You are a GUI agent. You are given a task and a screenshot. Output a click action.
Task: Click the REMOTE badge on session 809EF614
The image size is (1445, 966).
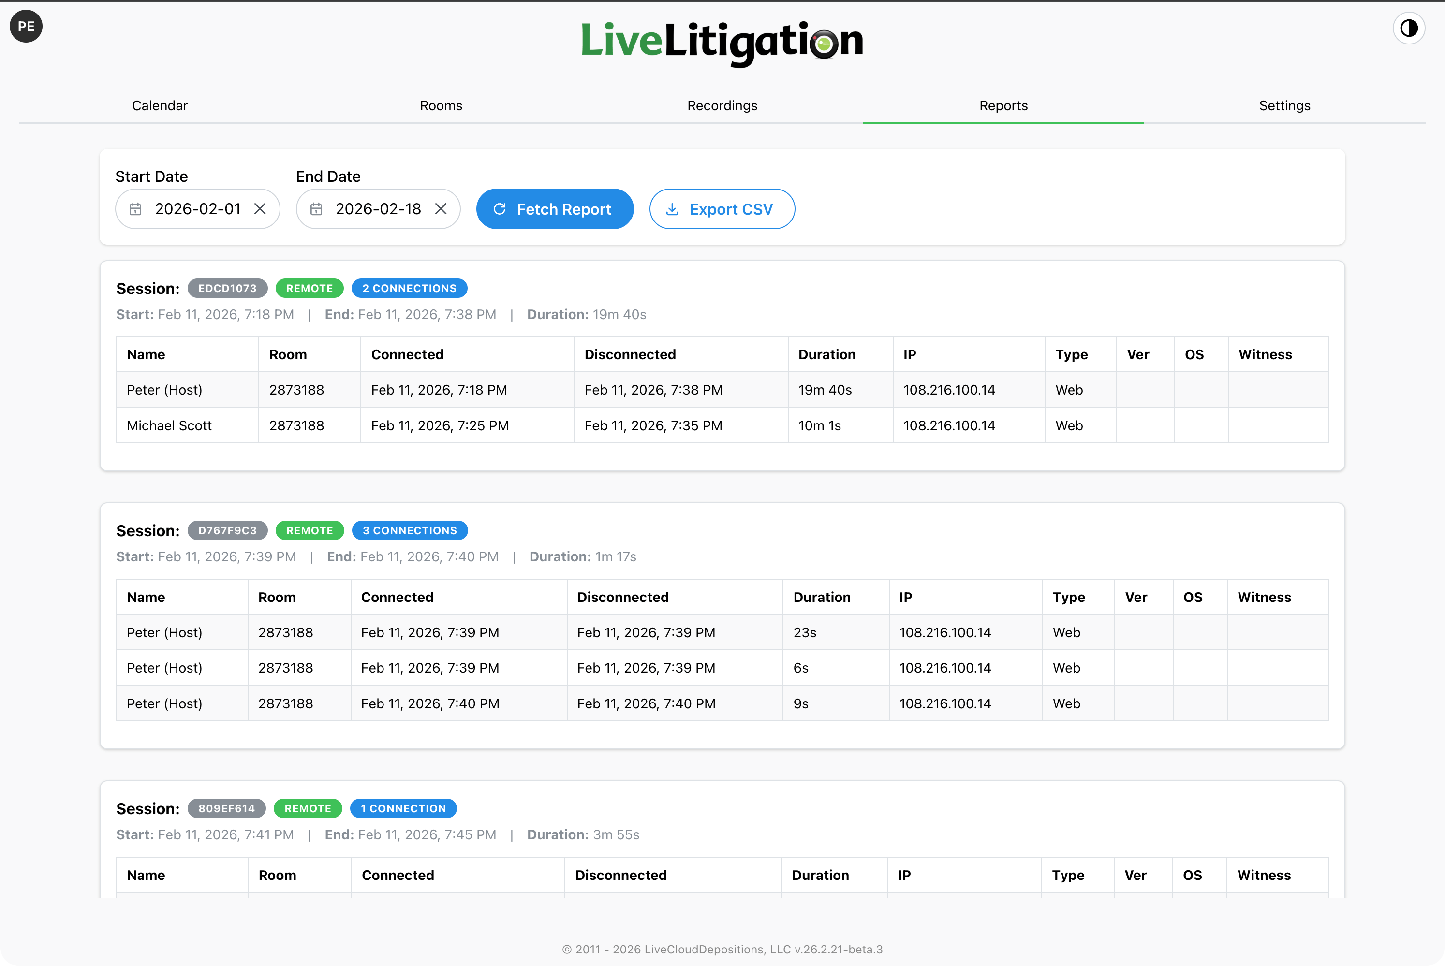[308, 808]
